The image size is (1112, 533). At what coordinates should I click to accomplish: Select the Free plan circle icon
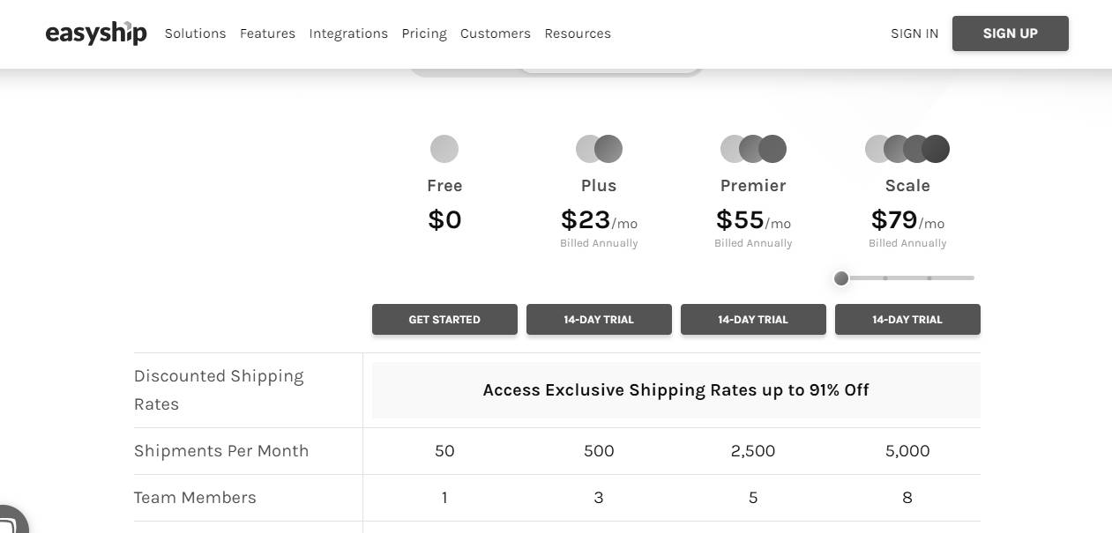pos(444,148)
